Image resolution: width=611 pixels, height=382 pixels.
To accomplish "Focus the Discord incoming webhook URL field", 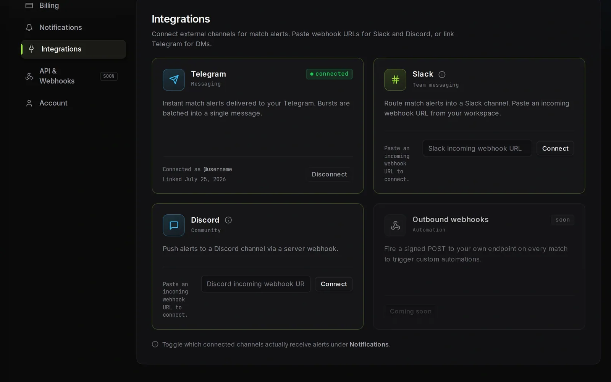I will tap(255, 284).
